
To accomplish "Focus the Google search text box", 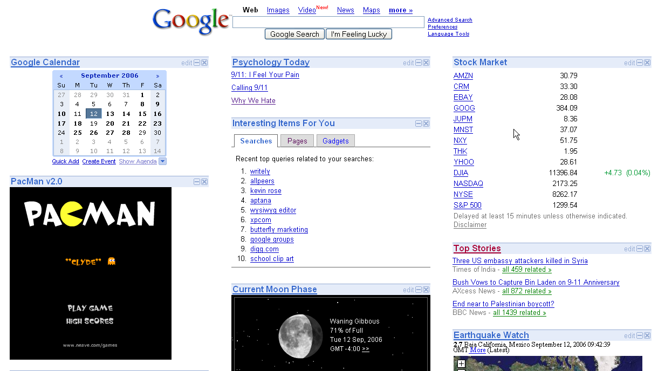I will [328, 22].
